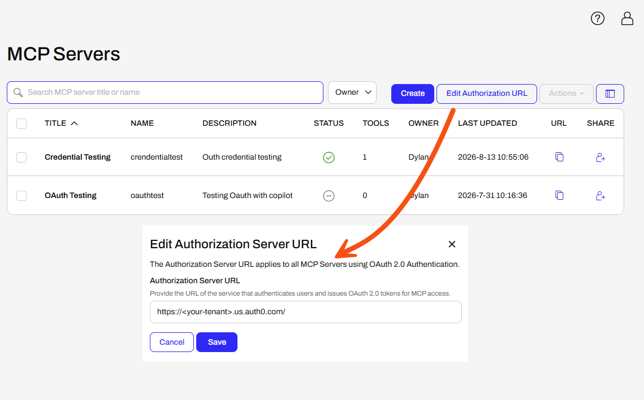This screenshot has height=400, width=644.
Task: Click the search magnifier icon
Action: pos(18,93)
